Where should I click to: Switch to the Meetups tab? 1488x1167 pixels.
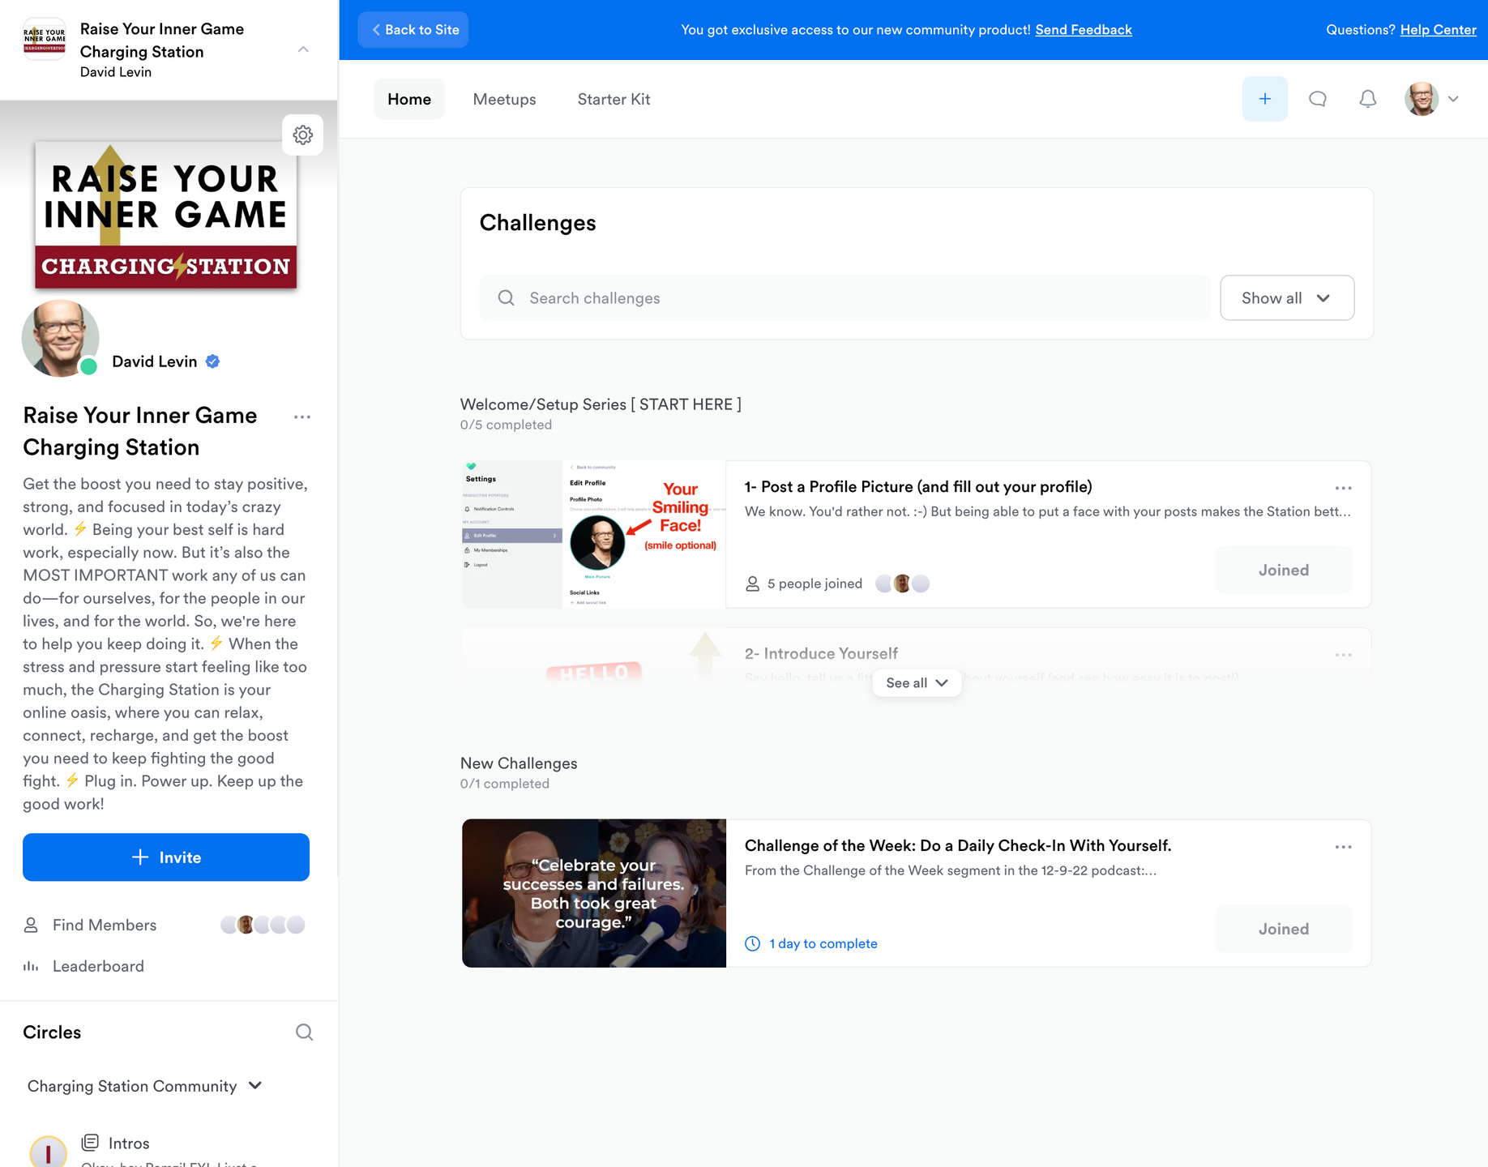(505, 99)
